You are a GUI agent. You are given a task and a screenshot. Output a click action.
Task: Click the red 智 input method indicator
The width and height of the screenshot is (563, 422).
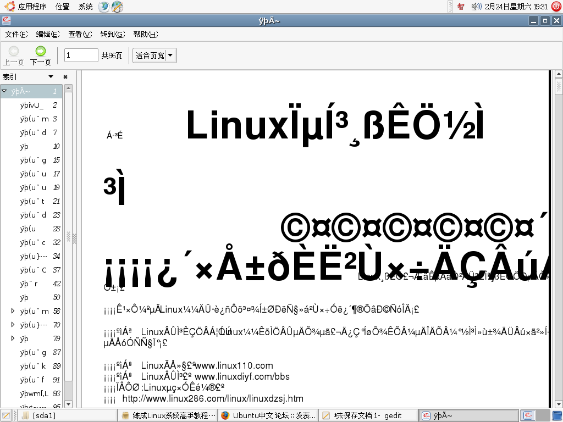461,7
